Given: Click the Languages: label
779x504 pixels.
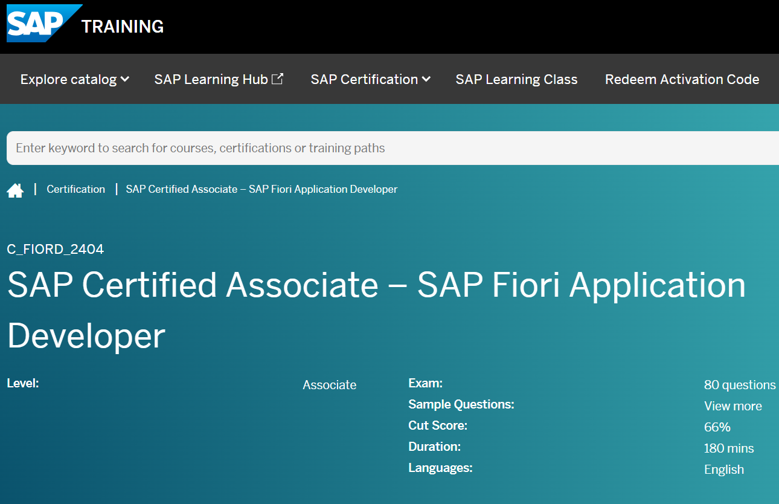Looking at the screenshot, I should click(440, 467).
